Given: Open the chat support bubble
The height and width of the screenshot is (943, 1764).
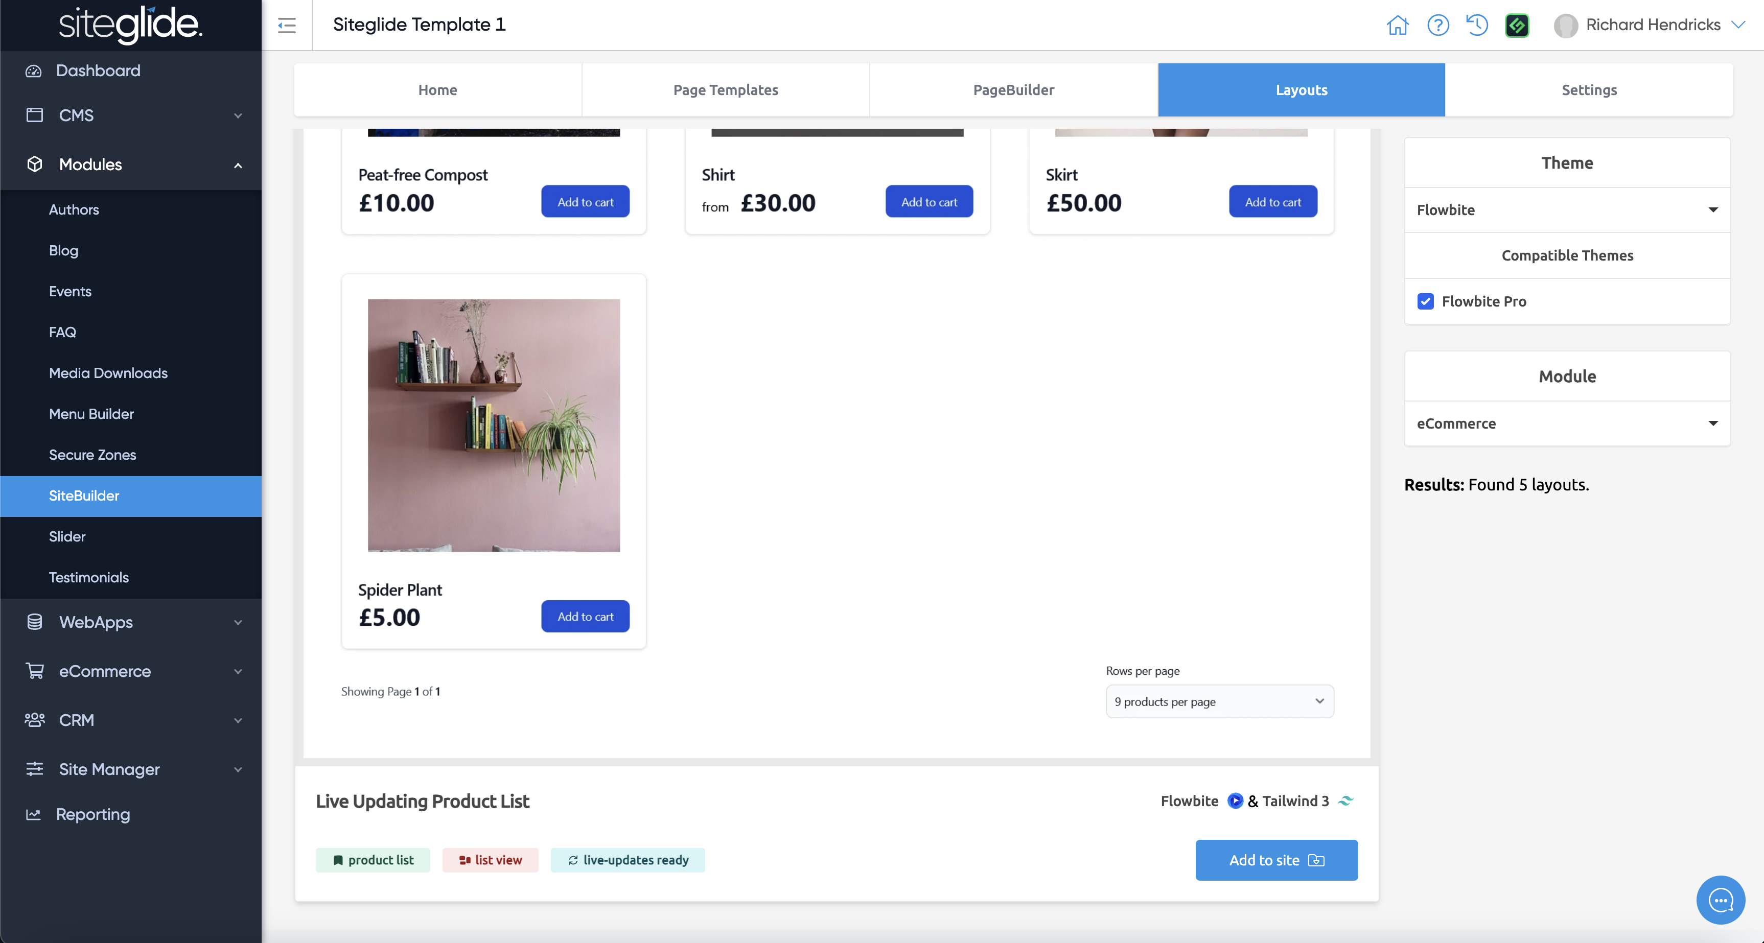Looking at the screenshot, I should pyautogui.click(x=1720, y=899).
